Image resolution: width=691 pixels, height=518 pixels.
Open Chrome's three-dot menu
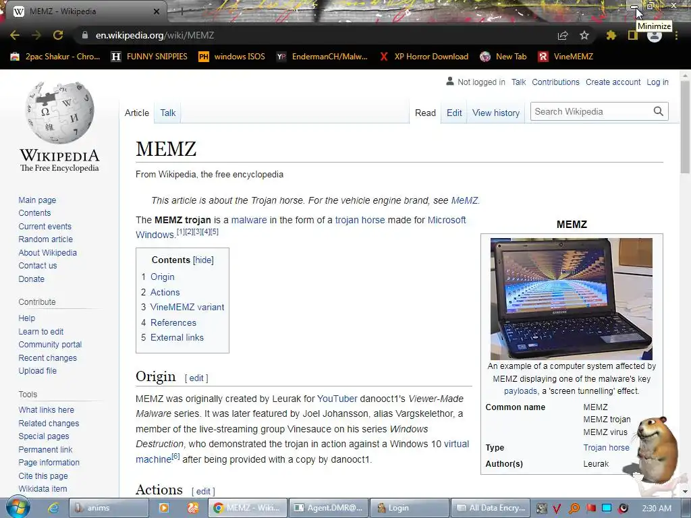tap(676, 35)
